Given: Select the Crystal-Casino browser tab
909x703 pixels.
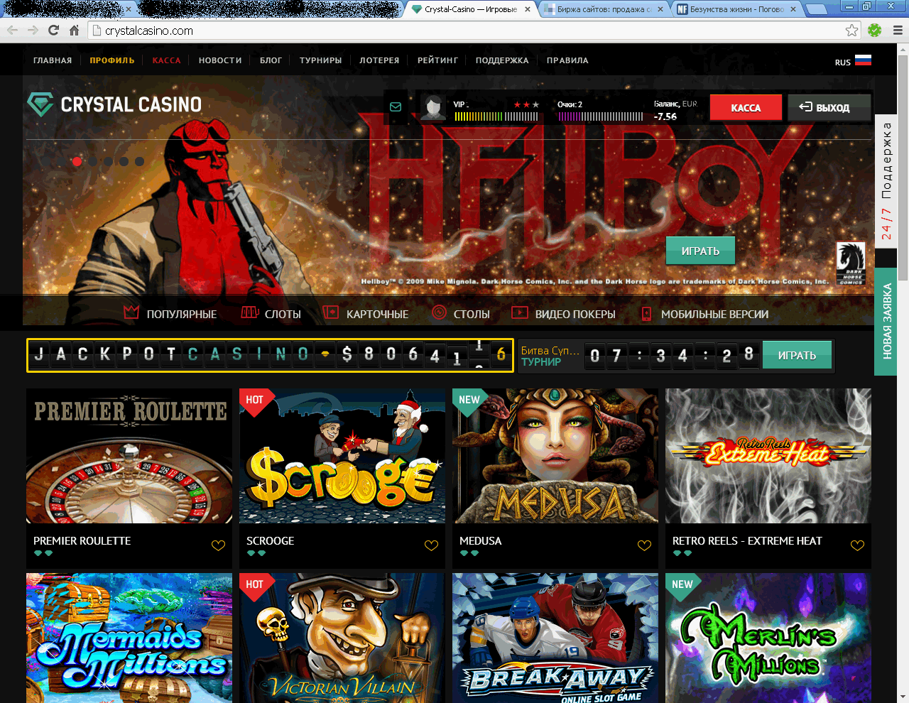Looking at the screenshot, I should pyautogui.click(x=471, y=9).
